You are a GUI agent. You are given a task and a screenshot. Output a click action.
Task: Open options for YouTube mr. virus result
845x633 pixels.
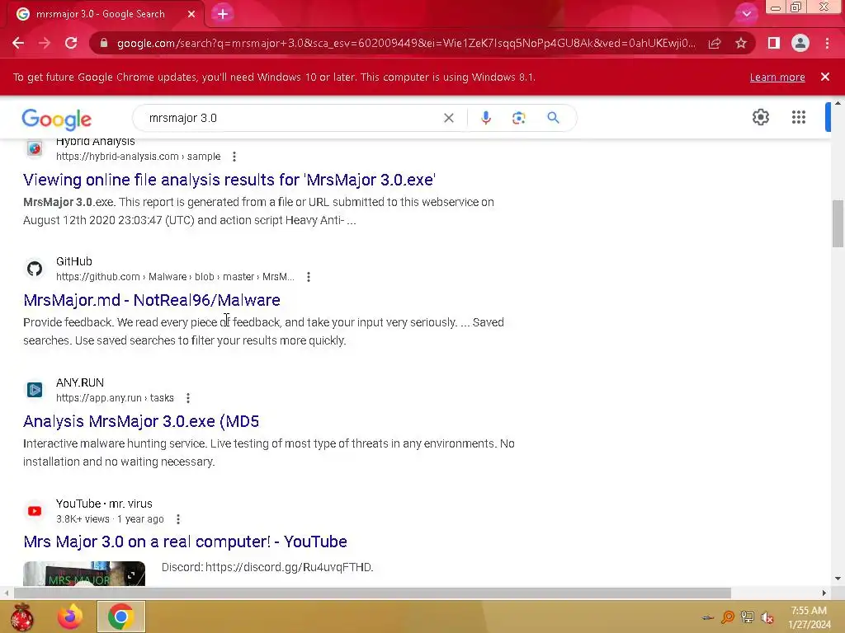pyautogui.click(x=178, y=519)
